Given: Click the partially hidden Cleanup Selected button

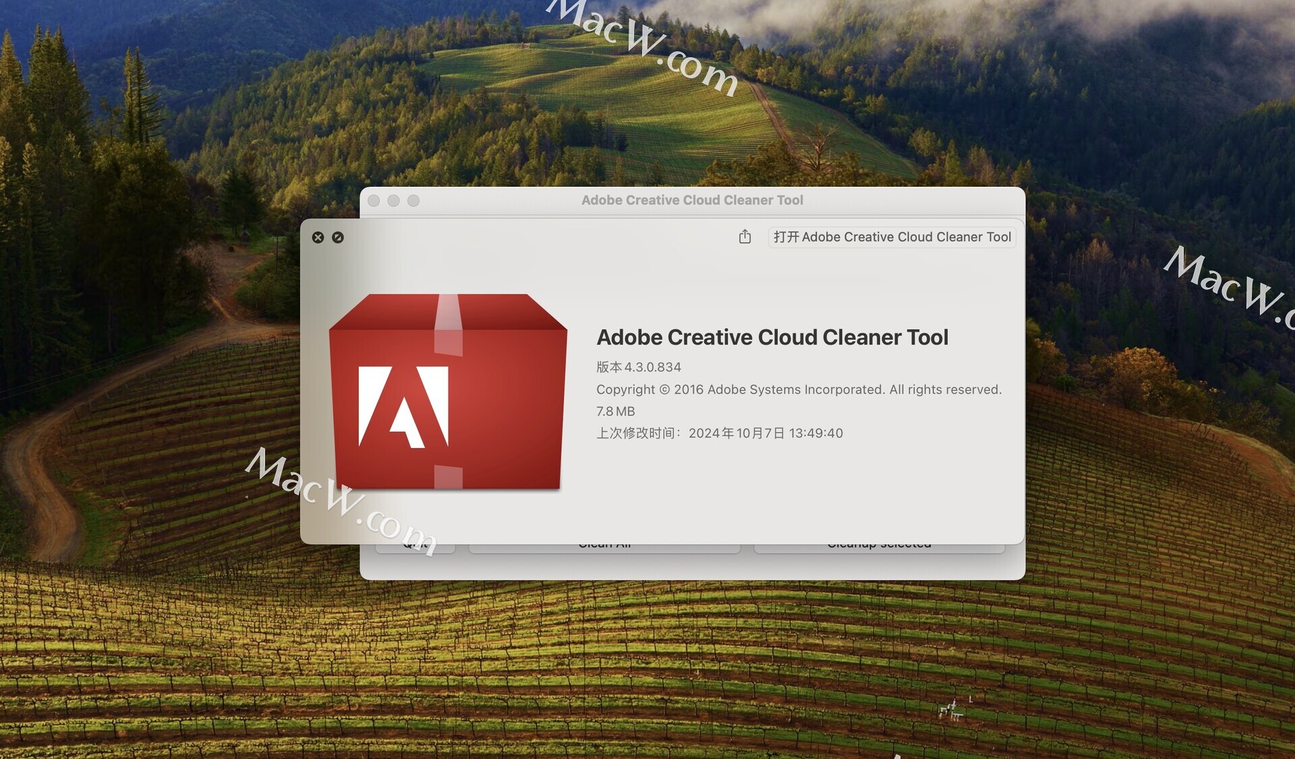Looking at the screenshot, I should (x=879, y=548).
